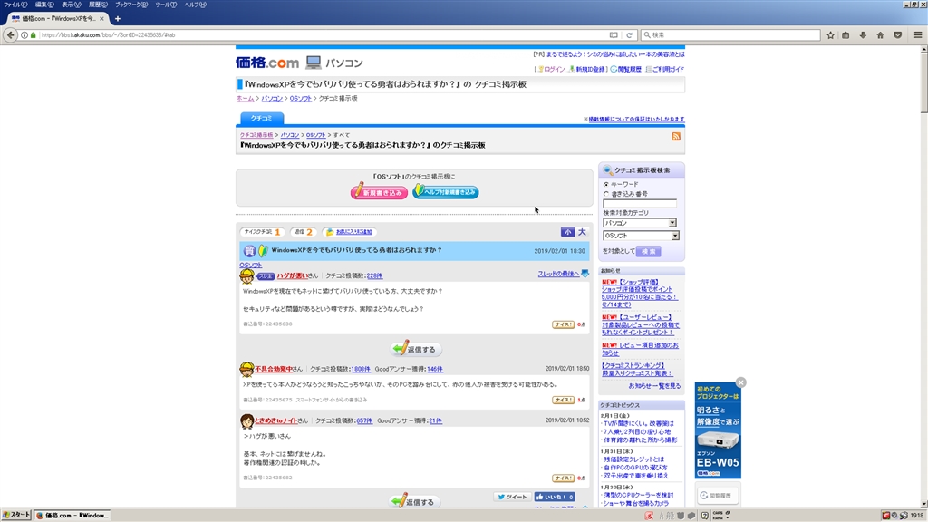Click the purple 検索 search button
Screen dimensions: 928x522
[649, 252]
